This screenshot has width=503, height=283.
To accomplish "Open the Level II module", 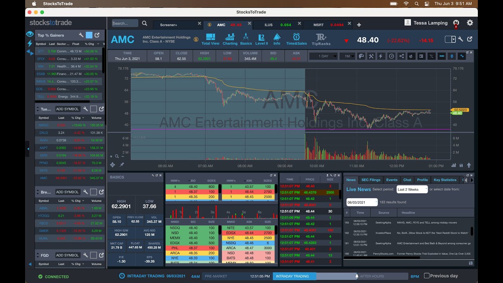I will pos(261,39).
